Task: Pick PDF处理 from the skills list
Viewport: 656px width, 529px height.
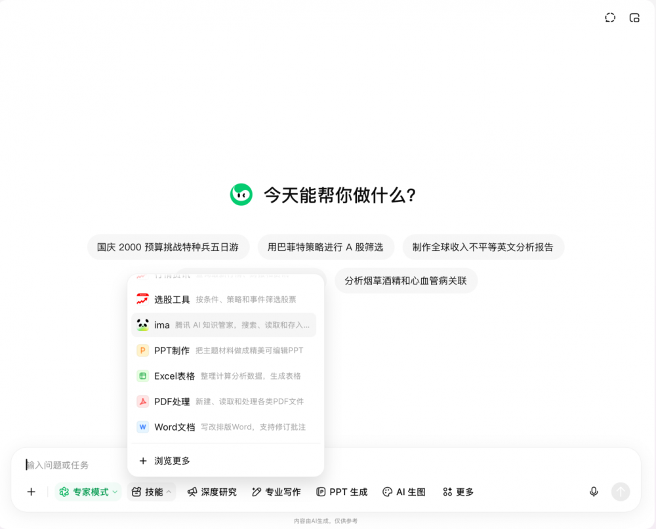Action: pyautogui.click(x=224, y=401)
